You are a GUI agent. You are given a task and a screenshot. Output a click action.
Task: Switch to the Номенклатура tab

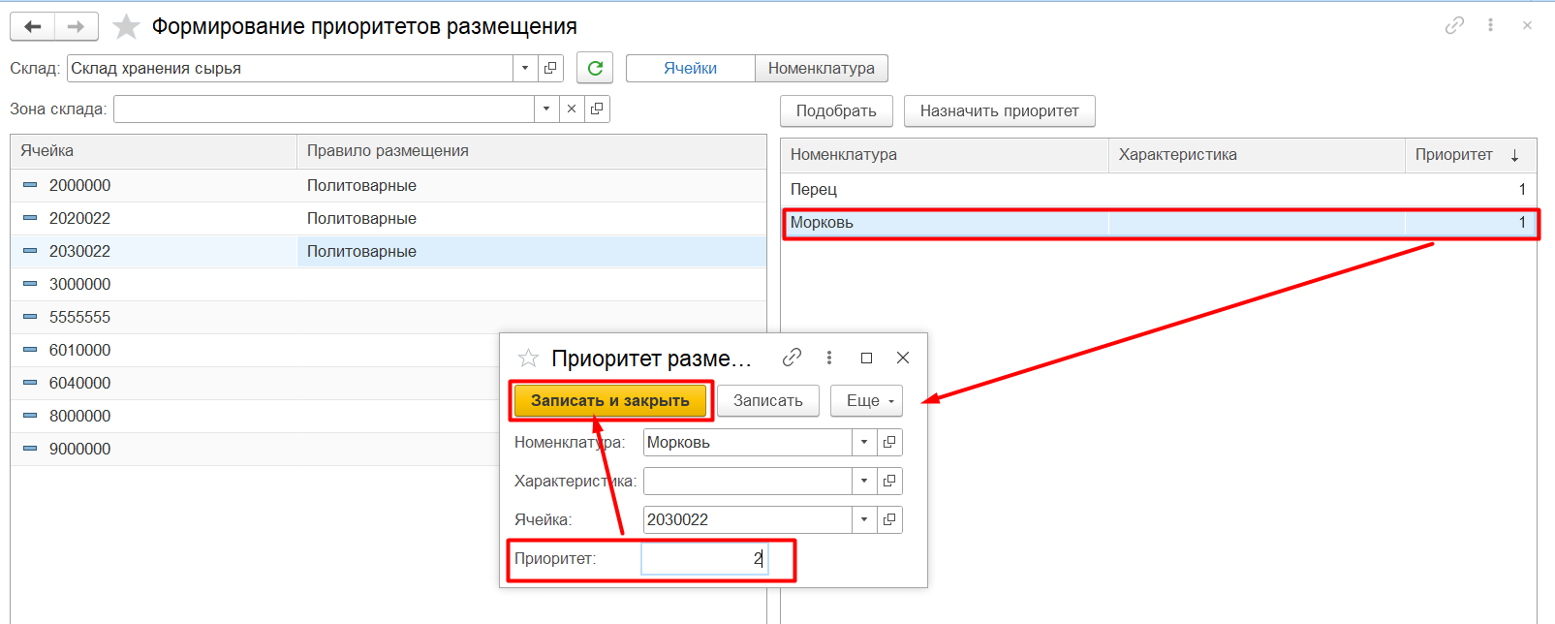click(x=821, y=68)
